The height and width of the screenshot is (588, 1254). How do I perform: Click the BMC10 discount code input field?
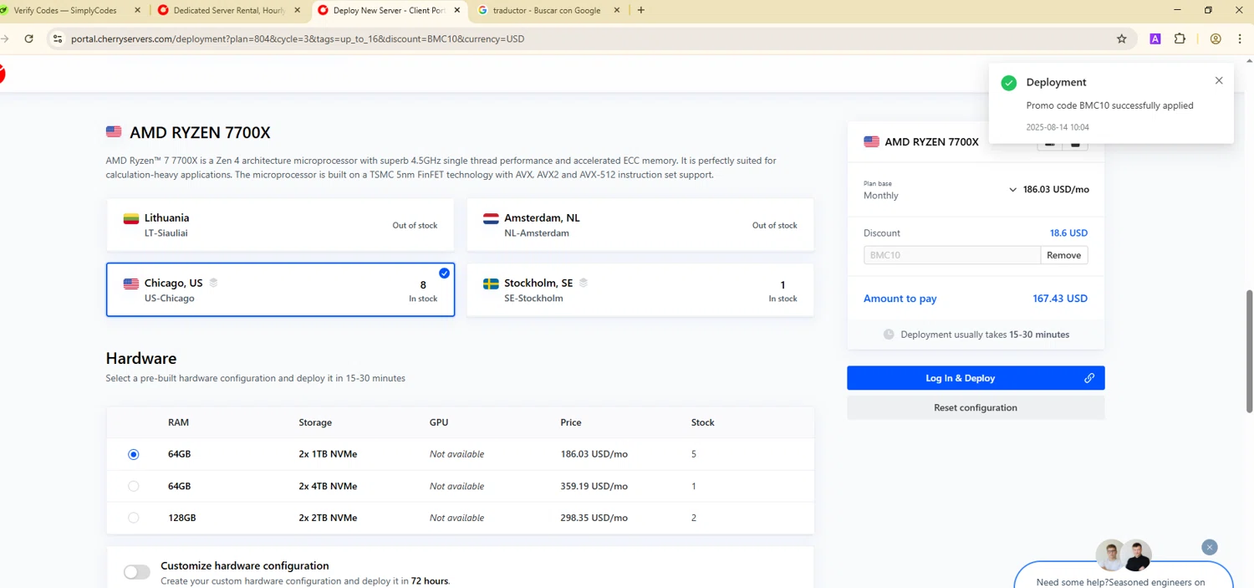(x=952, y=255)
